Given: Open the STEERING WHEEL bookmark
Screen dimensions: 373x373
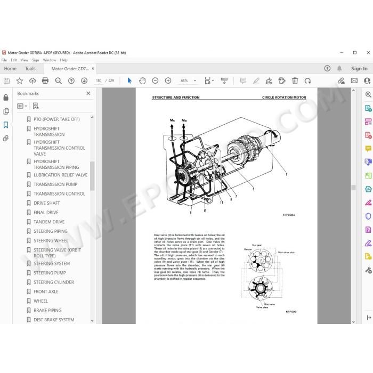Looking at the screenshot, I should pos(51,241).
